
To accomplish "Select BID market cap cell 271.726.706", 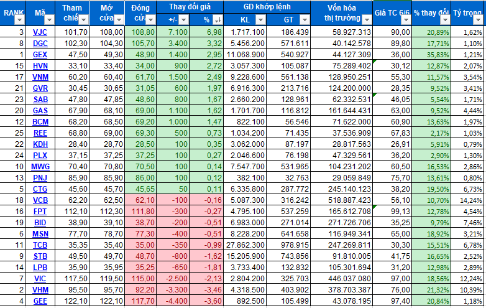I will point(341,222).
